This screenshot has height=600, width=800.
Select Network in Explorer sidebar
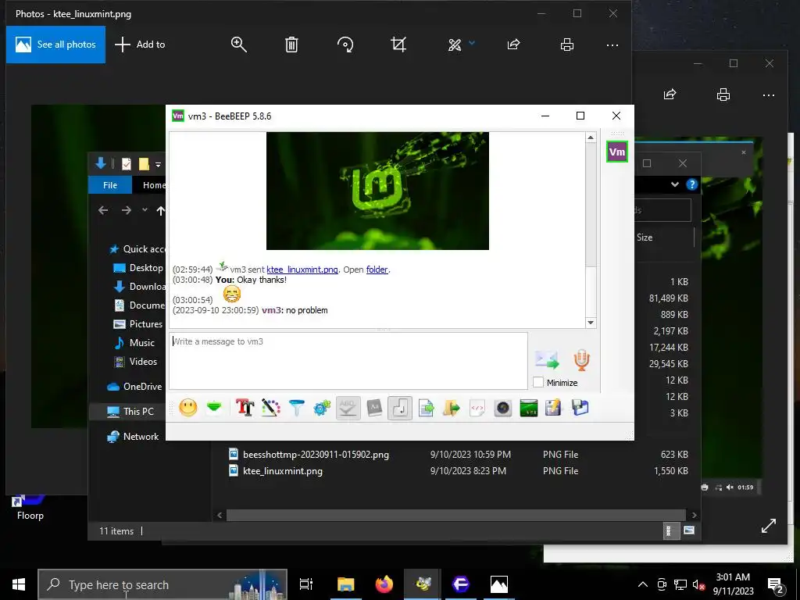click(x=133, y=437)
